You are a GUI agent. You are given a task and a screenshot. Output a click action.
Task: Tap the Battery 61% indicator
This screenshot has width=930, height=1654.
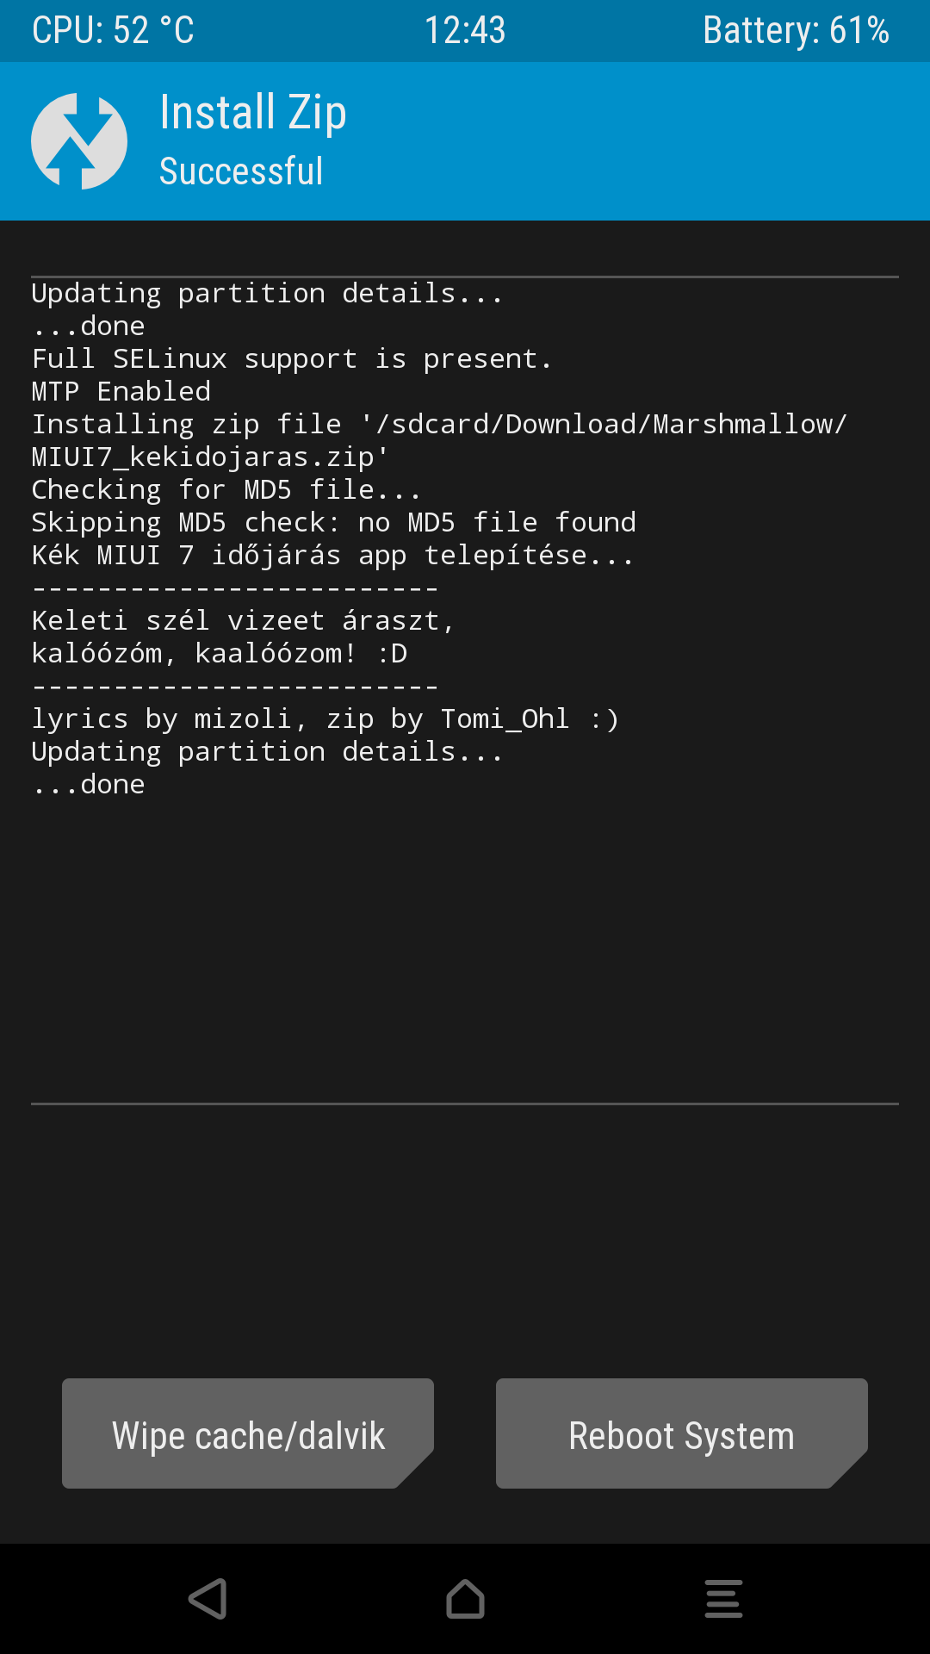point(796,30)
